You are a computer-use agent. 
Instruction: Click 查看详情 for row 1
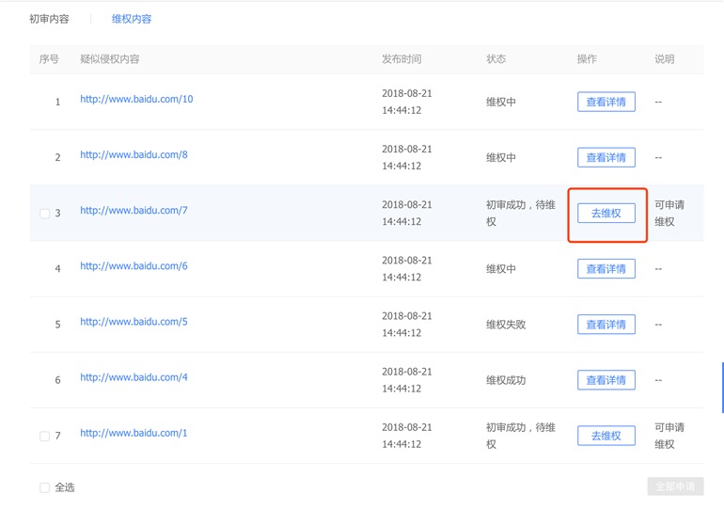click(606, 102)
